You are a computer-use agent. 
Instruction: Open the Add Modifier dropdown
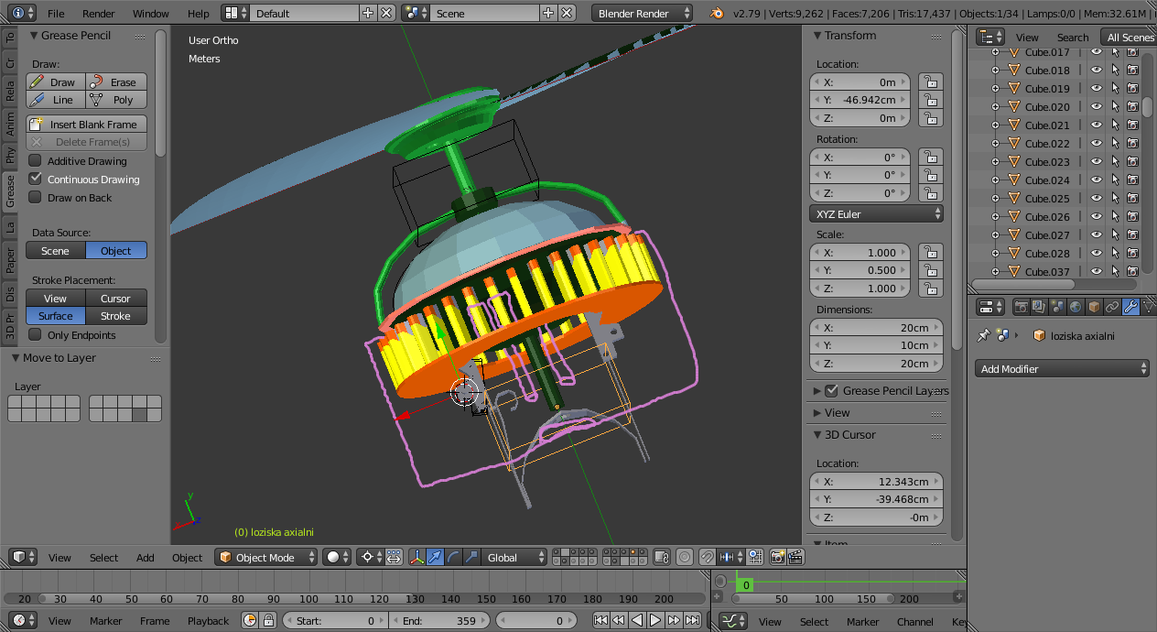coord(1062,369)
